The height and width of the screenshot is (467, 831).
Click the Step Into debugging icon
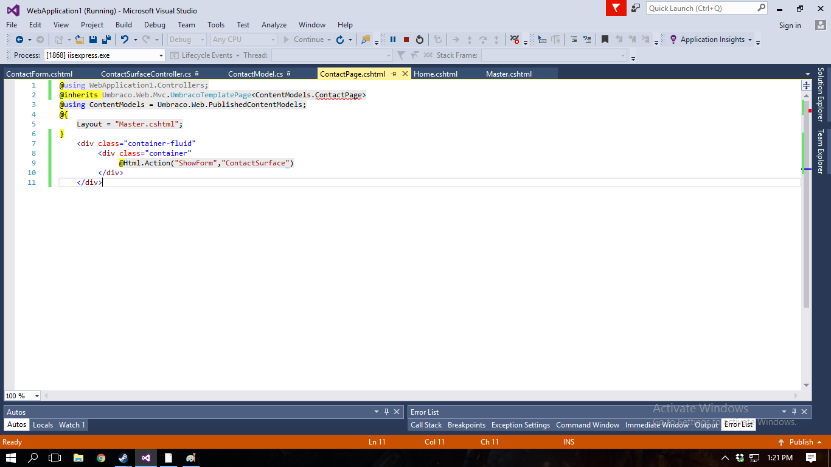point(470,39)
